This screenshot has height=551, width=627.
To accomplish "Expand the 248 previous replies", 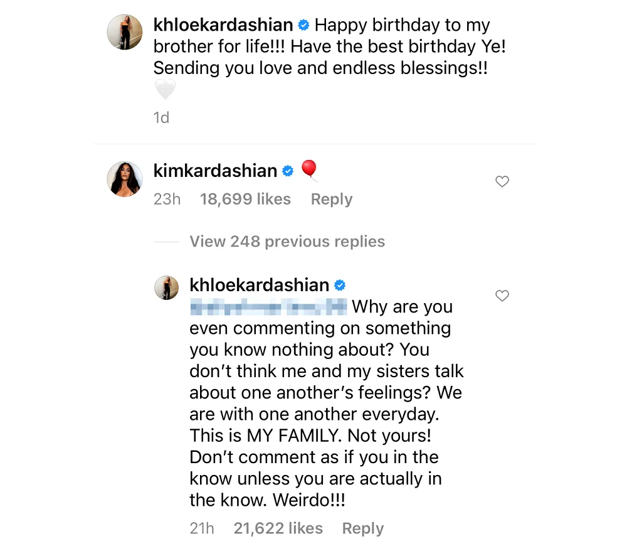I will coord(287,241).
